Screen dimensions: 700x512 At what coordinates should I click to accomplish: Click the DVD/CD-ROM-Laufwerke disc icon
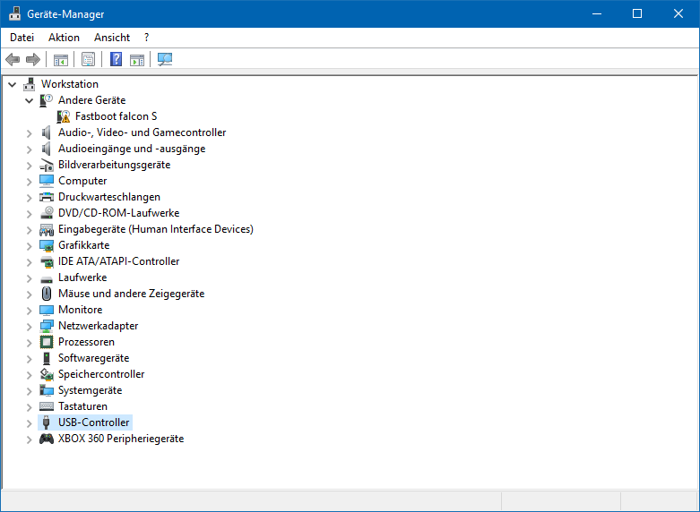coord(47,213)
